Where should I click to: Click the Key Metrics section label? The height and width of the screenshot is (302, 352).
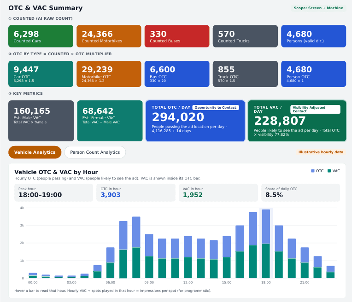26,93
